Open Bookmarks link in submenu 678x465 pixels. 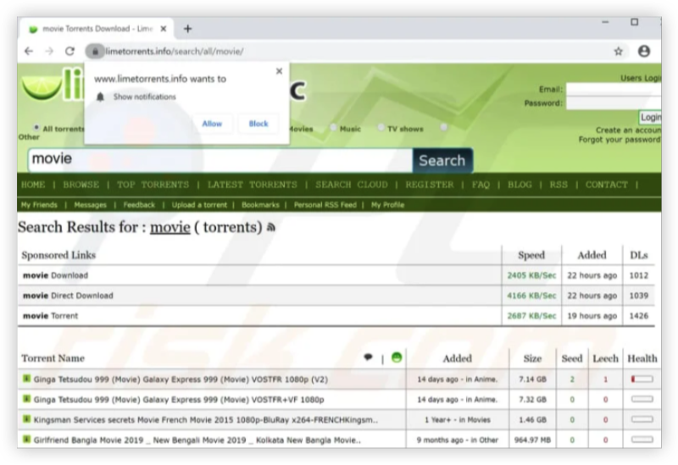pyautogui.click(x=260, y=205)
